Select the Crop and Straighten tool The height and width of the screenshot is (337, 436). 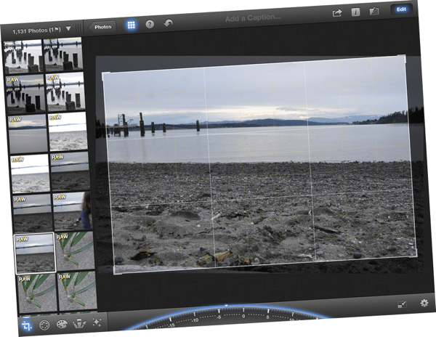tap(27, 325)
